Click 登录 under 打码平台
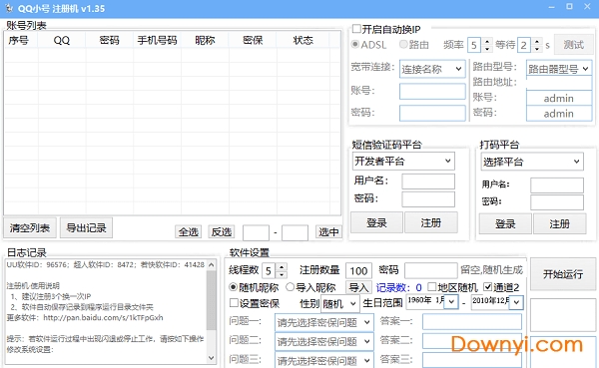This screenshot has height=368, width=599. (x=505, y=223)
